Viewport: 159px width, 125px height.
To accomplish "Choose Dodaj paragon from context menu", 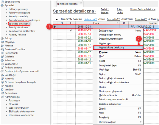I will coord(118,31).
